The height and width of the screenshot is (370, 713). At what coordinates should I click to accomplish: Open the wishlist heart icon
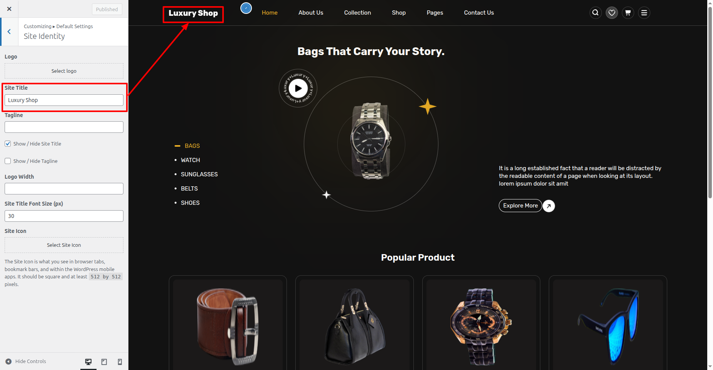[x=611, y=13]
